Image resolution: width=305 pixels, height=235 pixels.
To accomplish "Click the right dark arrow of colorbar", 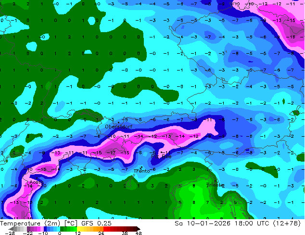I will pos(139,229).
